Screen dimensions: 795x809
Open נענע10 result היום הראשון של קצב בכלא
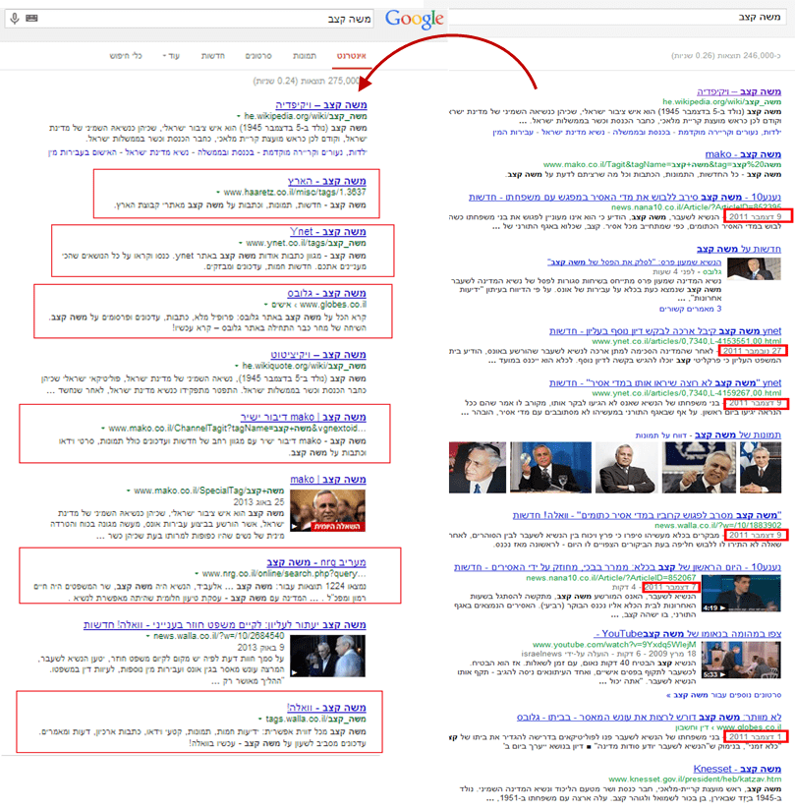pyautogui.click(x=617, y=567)
